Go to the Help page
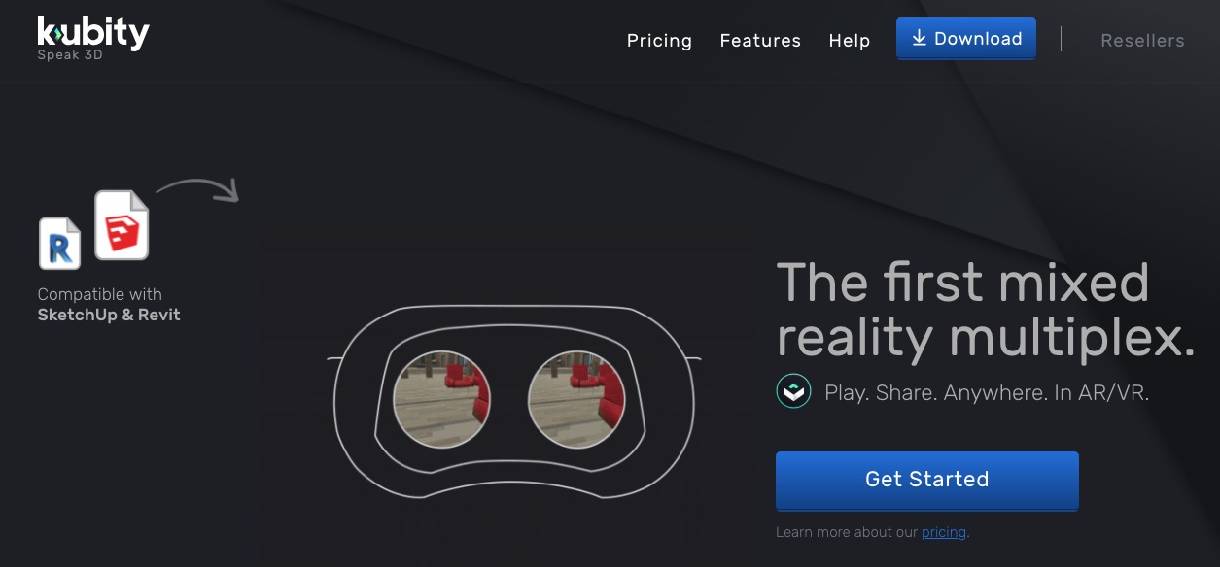This screenshot has width=1220, height=567. pos(850,41)
